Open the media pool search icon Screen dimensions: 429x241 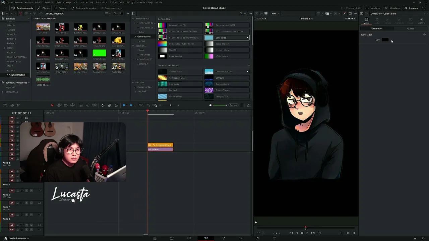pyautogui.click(x=115, y=14)
